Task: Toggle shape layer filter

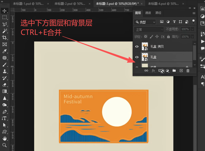Action: click(180, 22)
